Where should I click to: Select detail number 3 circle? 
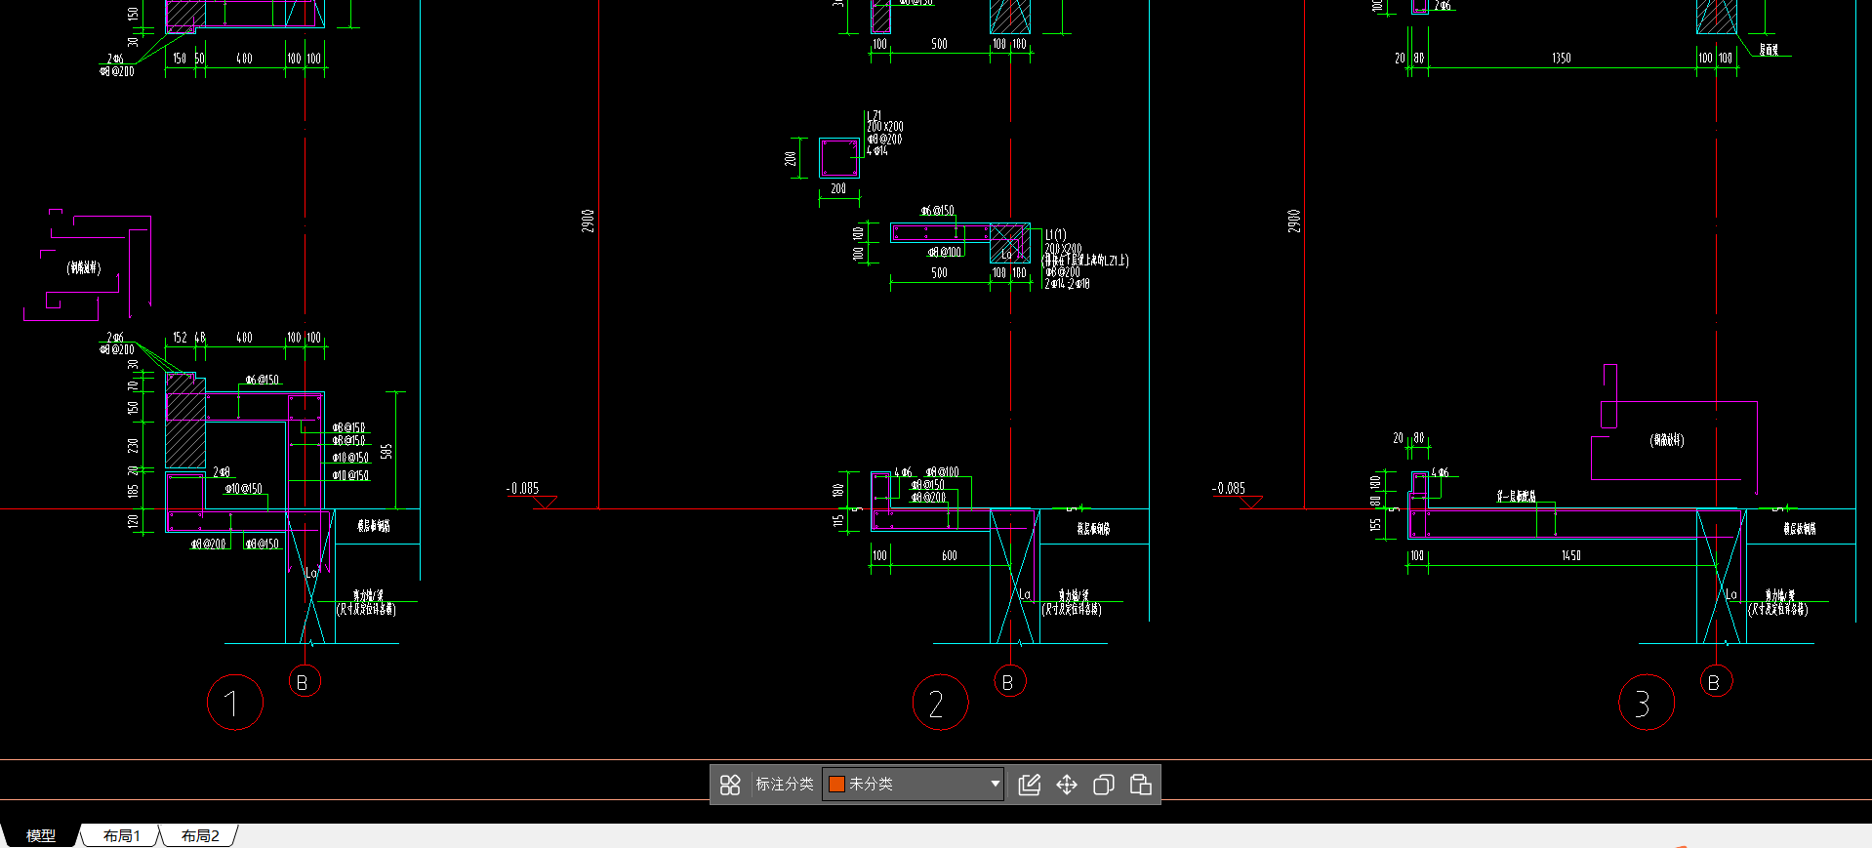[1647, 702]
